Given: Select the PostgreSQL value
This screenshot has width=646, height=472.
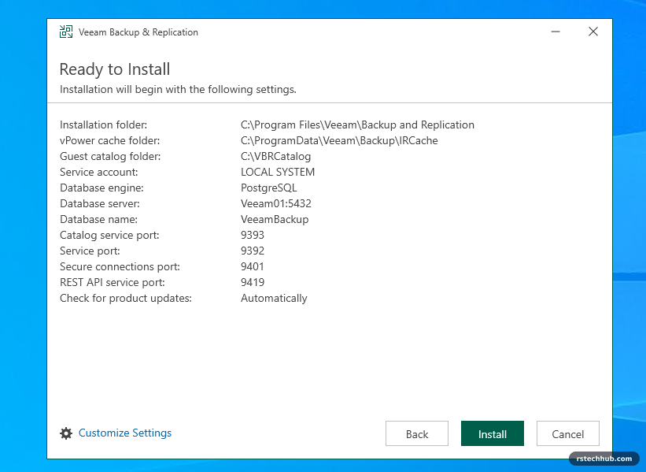Looking at the screenshot, I should coord(268,188).
